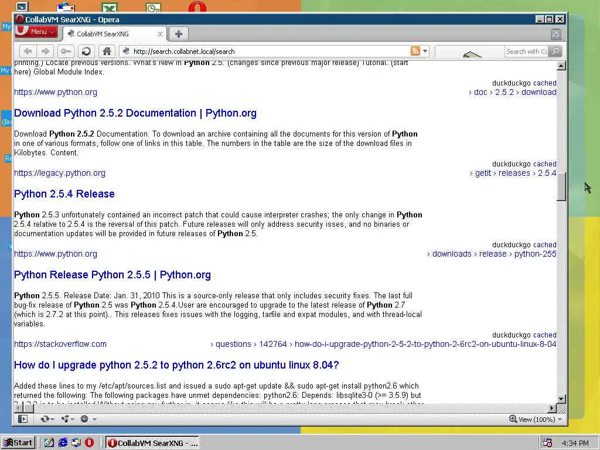Open the 'Python 2.5.4 Release' result

click(x=64, y=194)
